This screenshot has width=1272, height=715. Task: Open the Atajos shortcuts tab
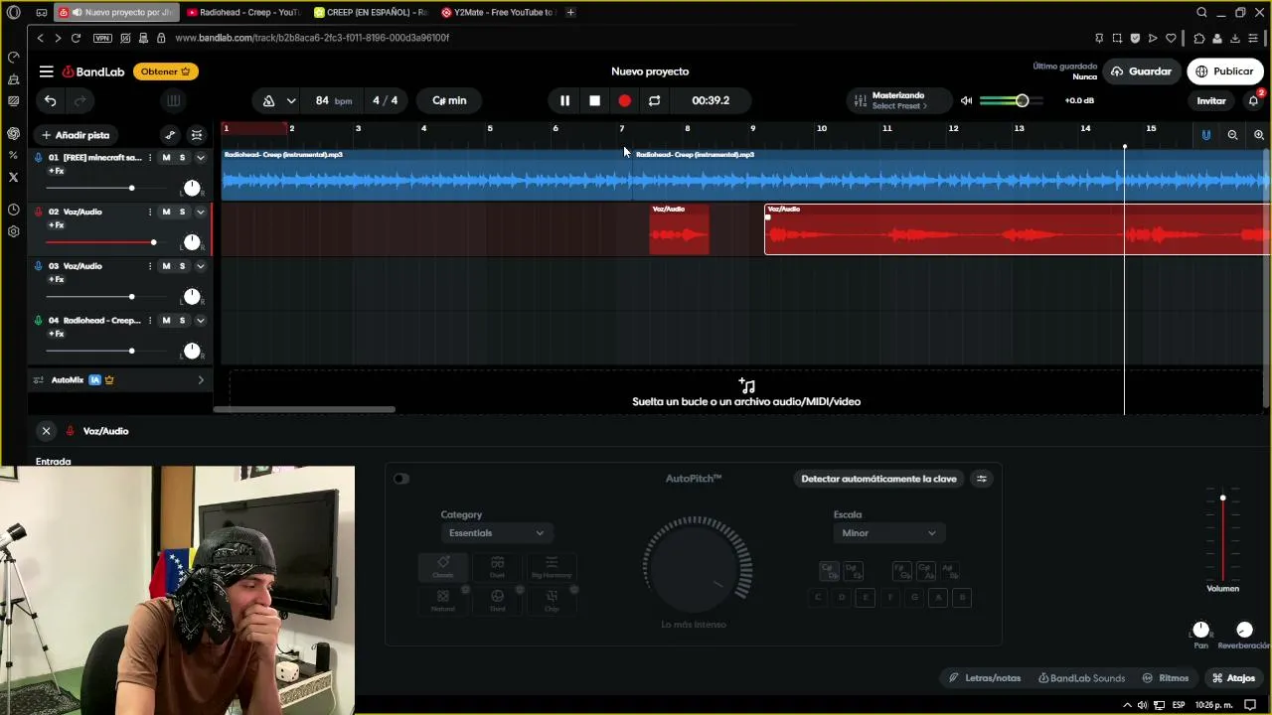[x=1233, y=678]
